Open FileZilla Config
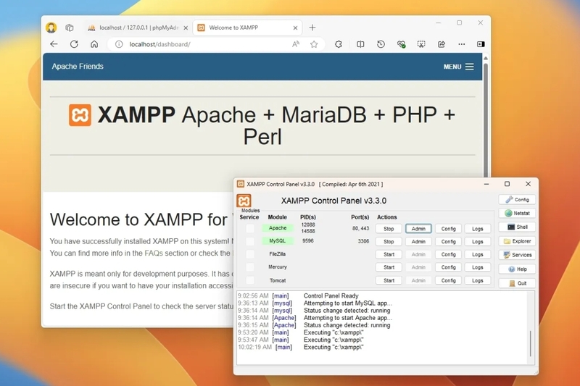 click(448, 254)
